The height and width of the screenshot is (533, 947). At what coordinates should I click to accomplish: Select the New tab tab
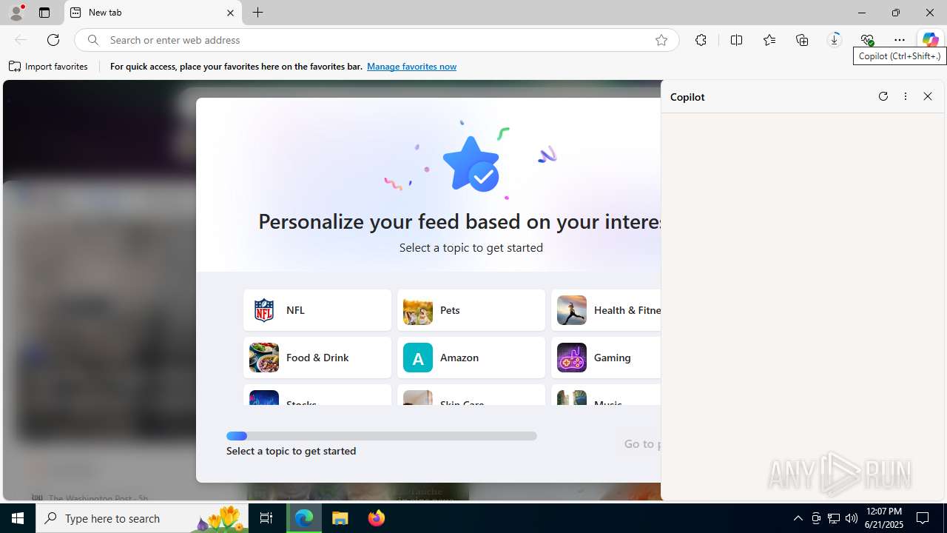tap(153, 13)
